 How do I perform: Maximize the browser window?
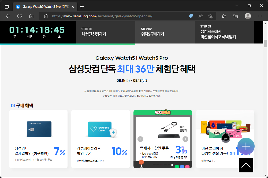[x=249, y=6]
